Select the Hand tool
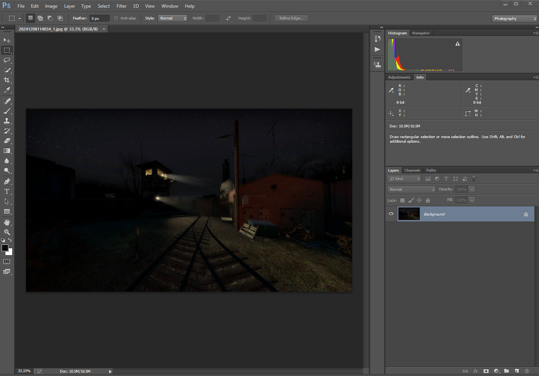Viewport: 539px width, 376px height. point(7,222)
